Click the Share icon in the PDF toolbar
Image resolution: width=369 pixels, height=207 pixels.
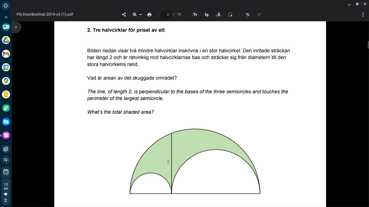click(124, 15)
